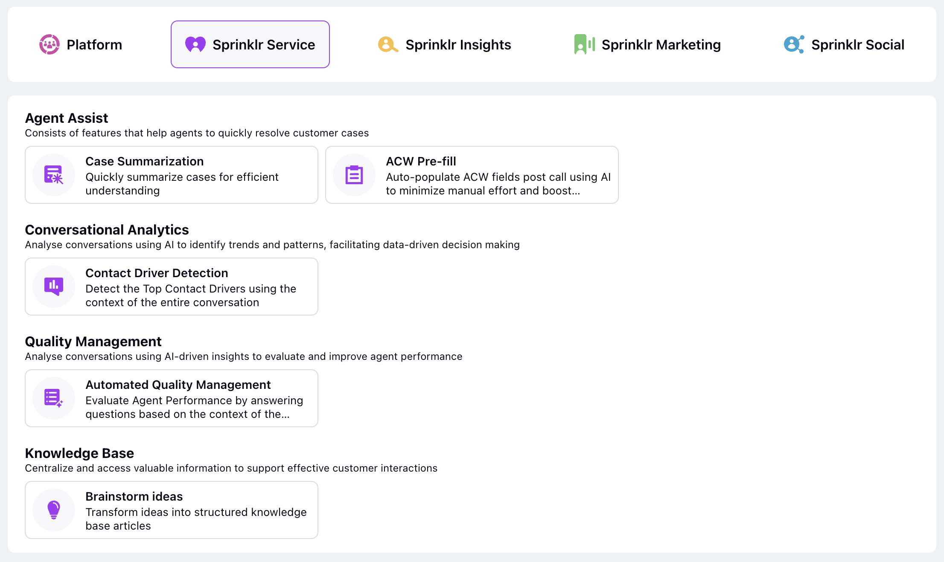This screenshot has width=944, height=562.
Task: Click the Knowledge Base section heading
Action: coord(79,453)
